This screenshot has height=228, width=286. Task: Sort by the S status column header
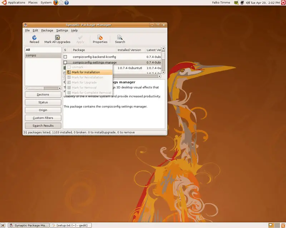[65, 50]
